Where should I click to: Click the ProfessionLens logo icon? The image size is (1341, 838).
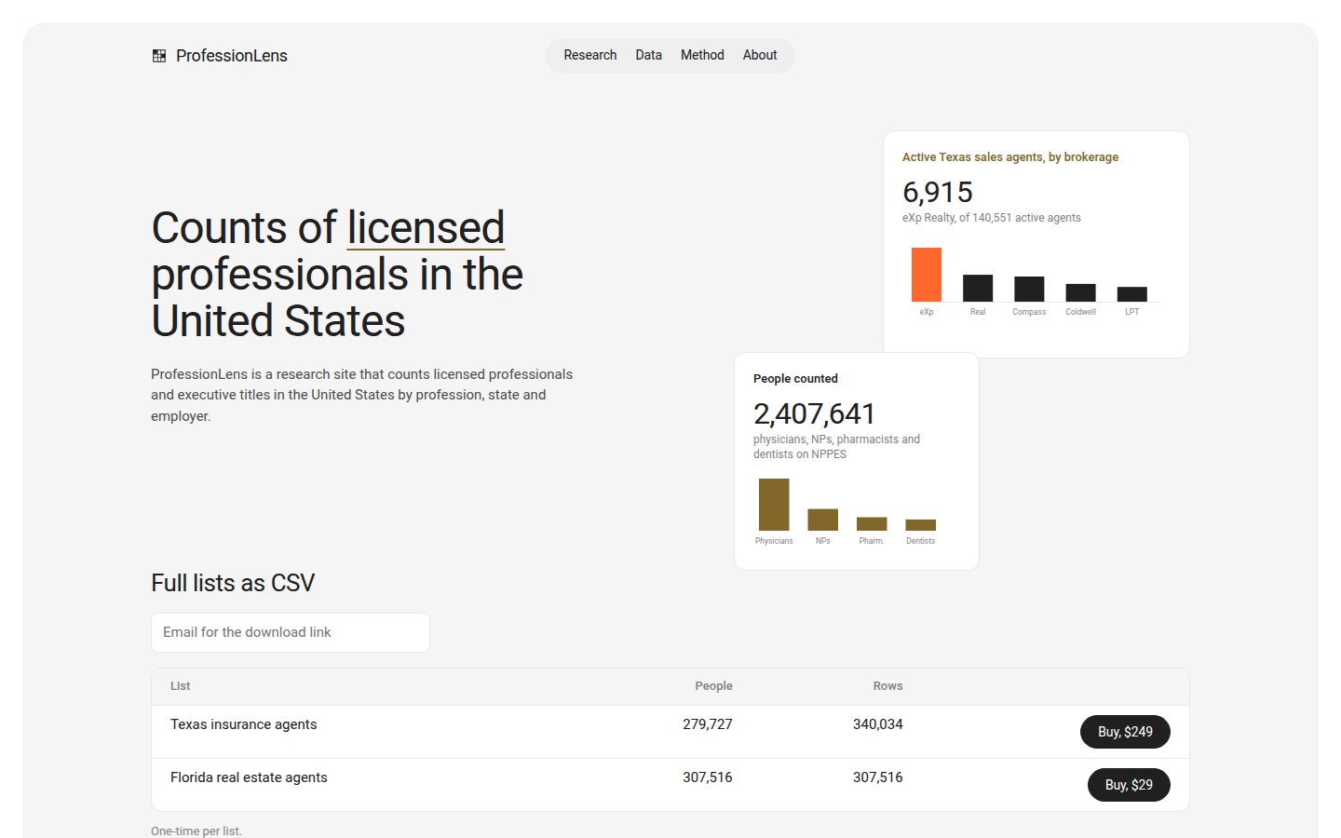point(159,56)
